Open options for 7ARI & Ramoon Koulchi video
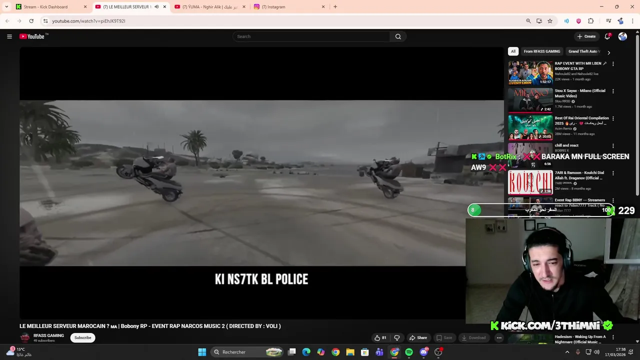This screenshot has height=360, width=640. pos(613,173)
